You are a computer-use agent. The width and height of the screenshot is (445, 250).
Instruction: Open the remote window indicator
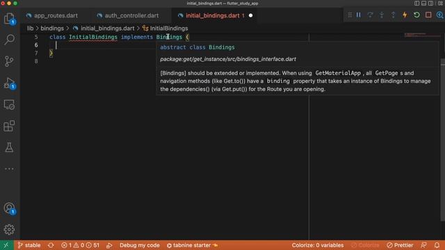coord(6,245)
